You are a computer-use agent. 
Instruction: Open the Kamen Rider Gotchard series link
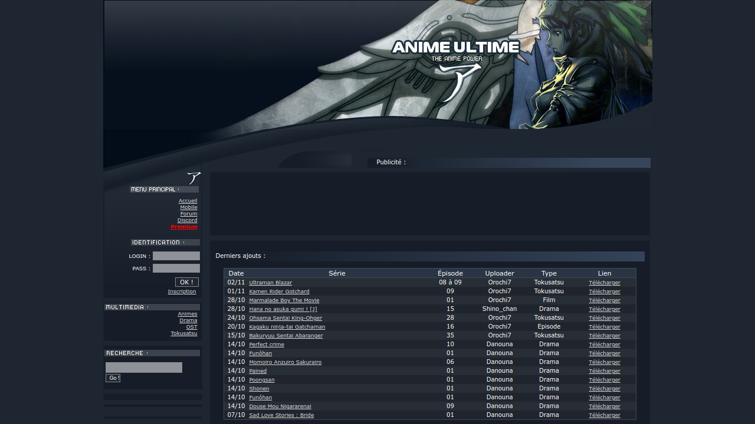(279, 291)
